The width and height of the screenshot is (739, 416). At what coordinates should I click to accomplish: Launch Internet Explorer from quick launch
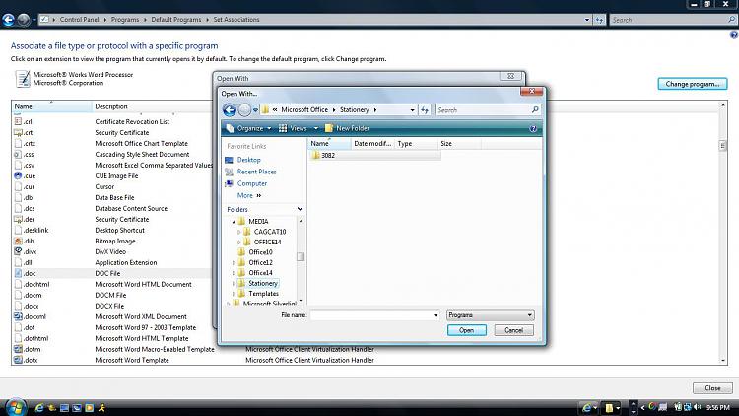[39, 407]
